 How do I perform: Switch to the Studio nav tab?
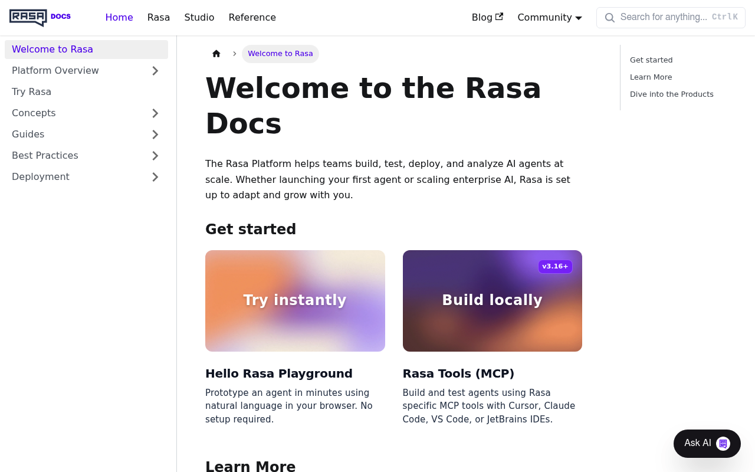[199, 18]
